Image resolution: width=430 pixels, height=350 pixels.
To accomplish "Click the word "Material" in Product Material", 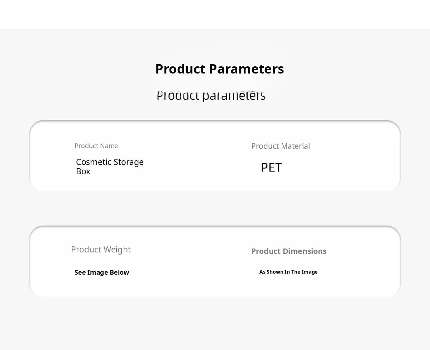I will [296, 146].
